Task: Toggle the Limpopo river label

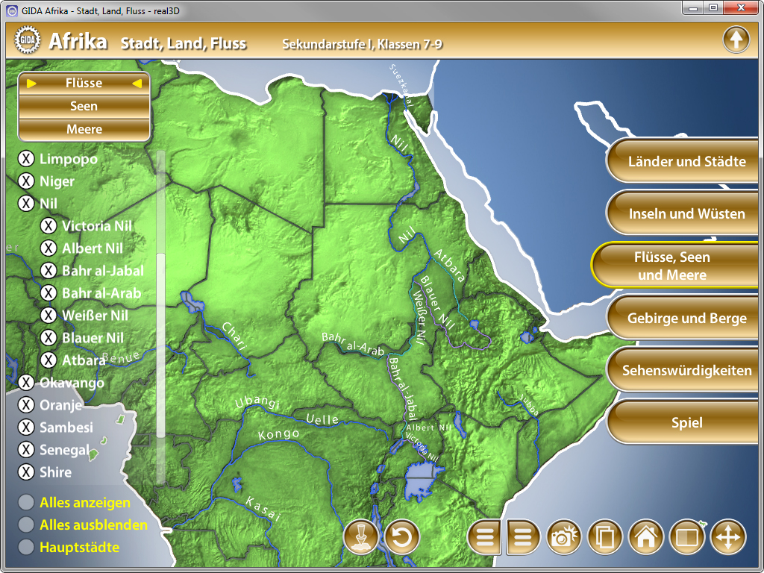Action: click(x=27, y=159)
